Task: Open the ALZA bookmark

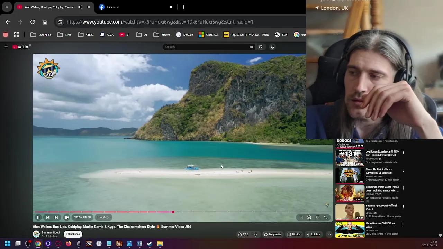Action: click(x=107, y=35)
